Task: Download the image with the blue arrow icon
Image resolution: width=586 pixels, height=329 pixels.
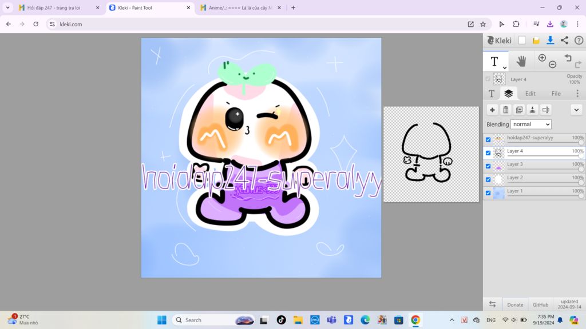Action: pos(550,41)
